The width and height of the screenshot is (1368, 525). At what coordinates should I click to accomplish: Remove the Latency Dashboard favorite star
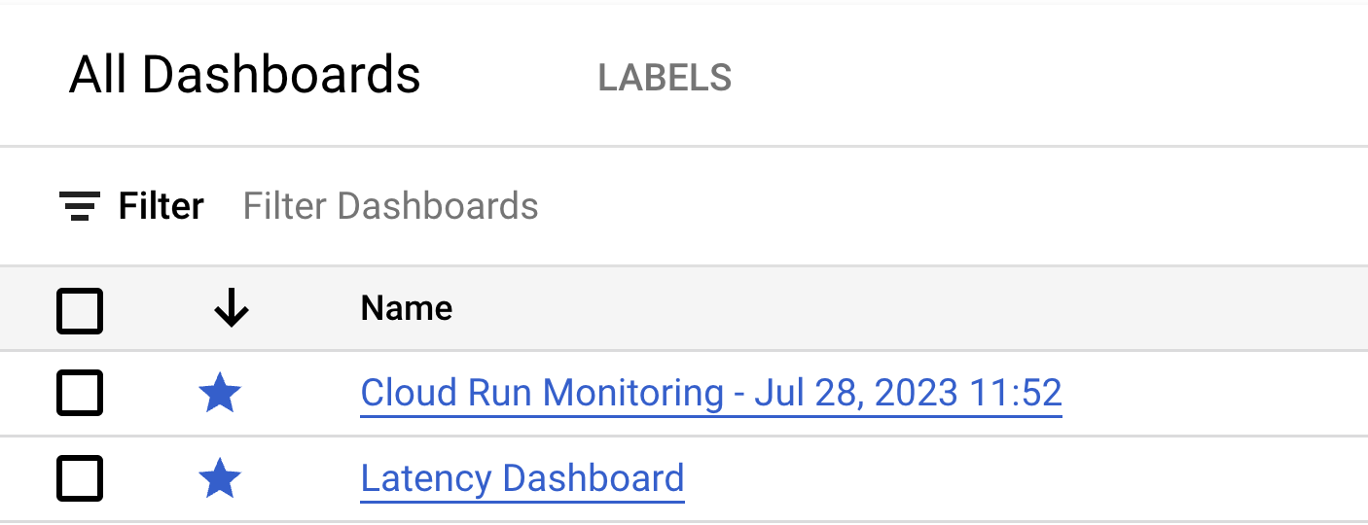click(x=219, y=479)
